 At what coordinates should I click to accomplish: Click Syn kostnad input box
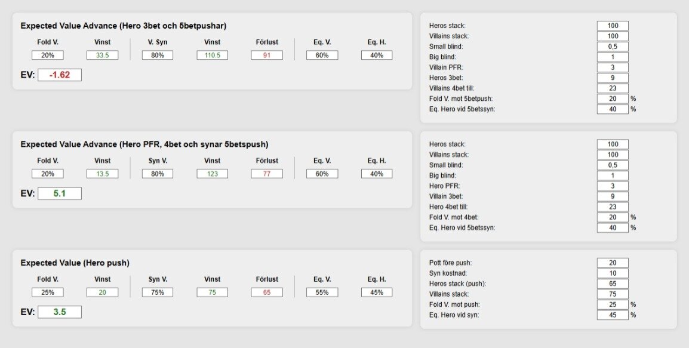pyautogui.click(x=613, y=273)
